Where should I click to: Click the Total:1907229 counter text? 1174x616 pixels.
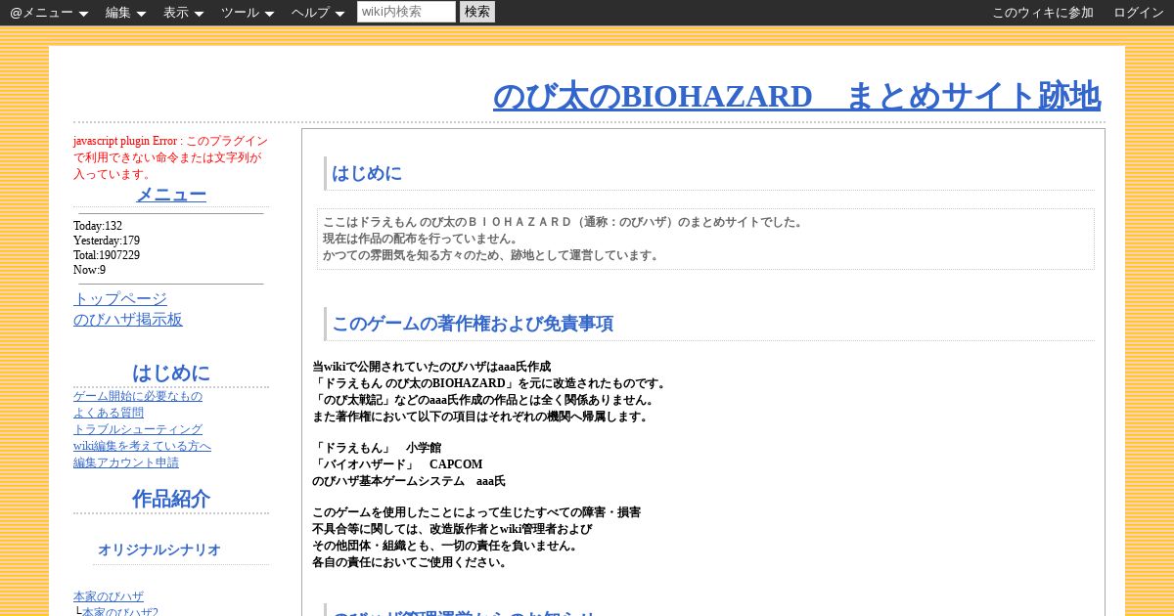pyautogui.click(x=107, y=255)
